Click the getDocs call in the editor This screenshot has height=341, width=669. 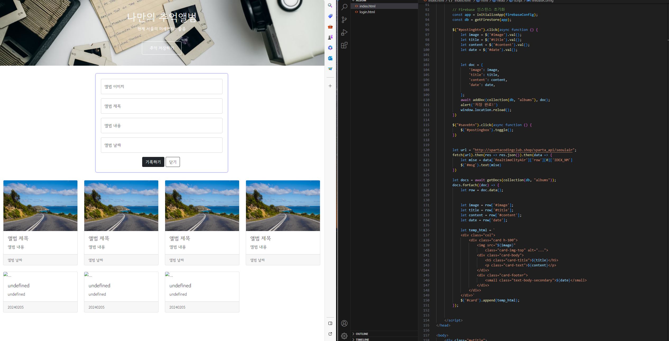tap(494, 180)
